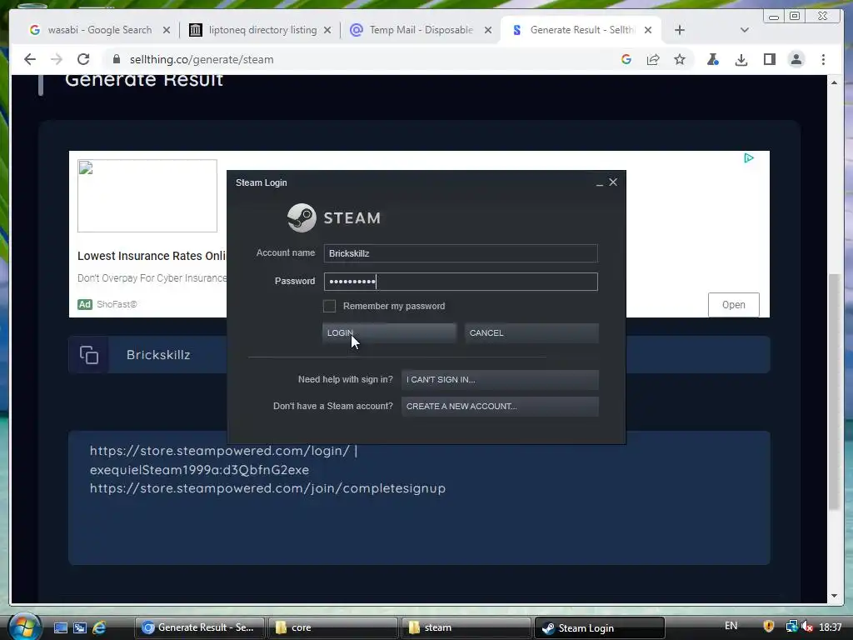Open Chrome three-dot menu
Viewport: 853px width, 640px height.
[823, 59]
